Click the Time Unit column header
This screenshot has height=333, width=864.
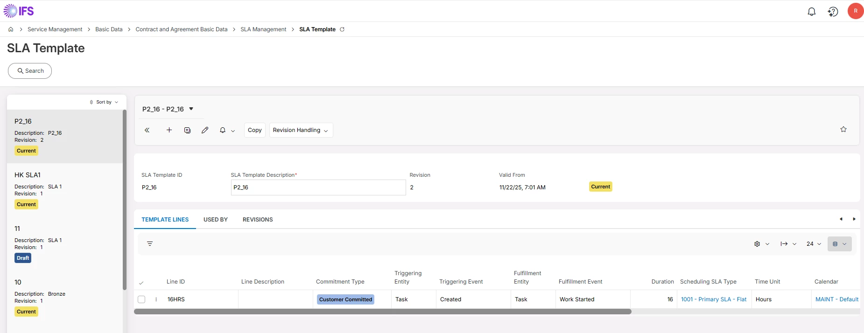coord(767,282)
